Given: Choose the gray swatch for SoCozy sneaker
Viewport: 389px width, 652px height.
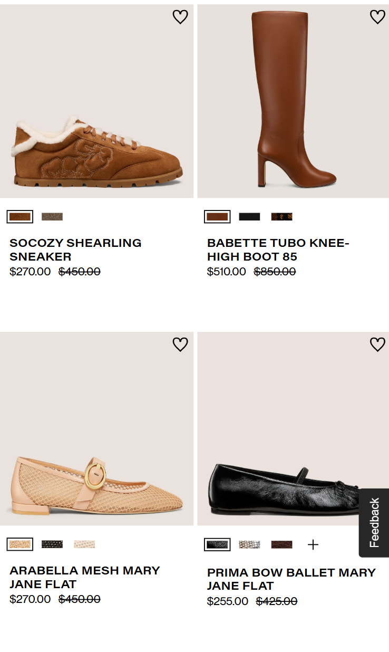Looking at the screenshot, I should pyautogui.click(x=52, y=217).
